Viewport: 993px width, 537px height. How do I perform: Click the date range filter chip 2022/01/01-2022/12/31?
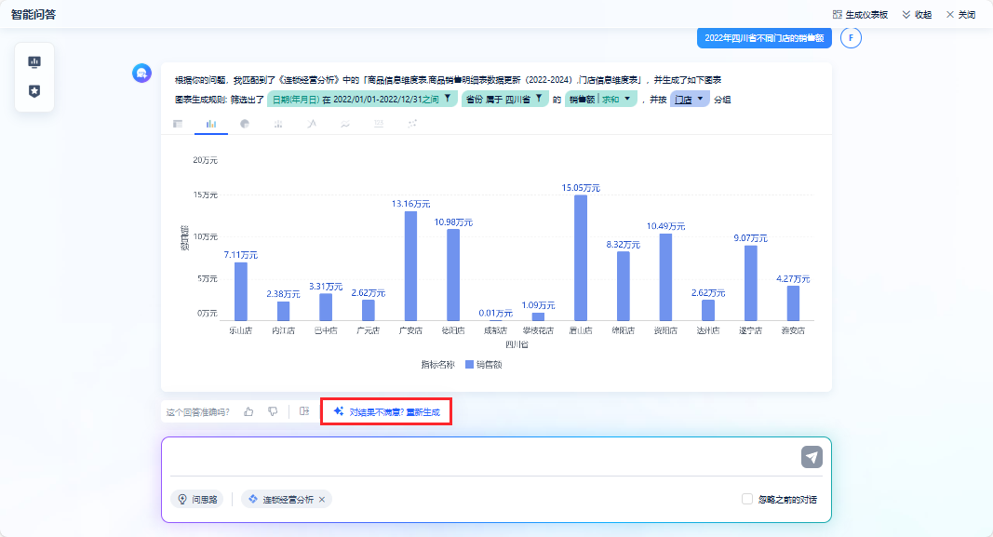(x=362, y=99)
